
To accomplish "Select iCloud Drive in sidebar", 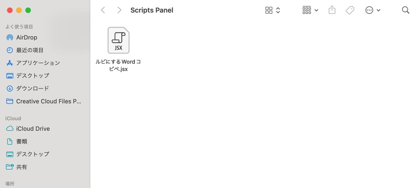I will [33, 128].
